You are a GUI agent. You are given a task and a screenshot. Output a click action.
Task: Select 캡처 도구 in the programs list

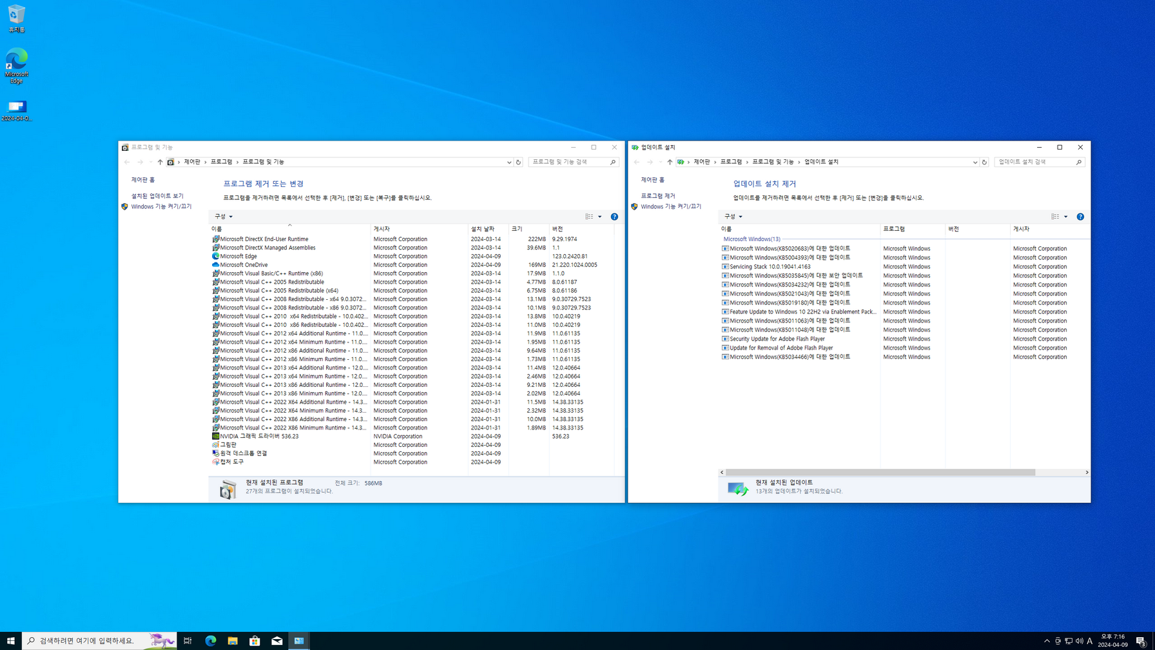(232, 462)
